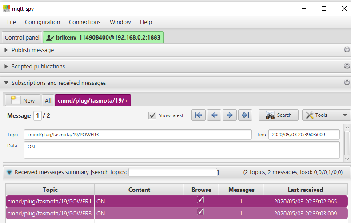Click the topics and messages load statistics text
The height and width of the screenshot is (223, 351).
[x=293, y=172]
